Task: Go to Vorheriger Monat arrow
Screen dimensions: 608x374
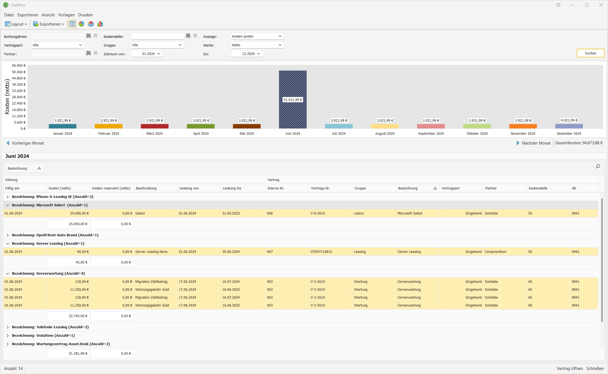Action: tap(8, 143)
